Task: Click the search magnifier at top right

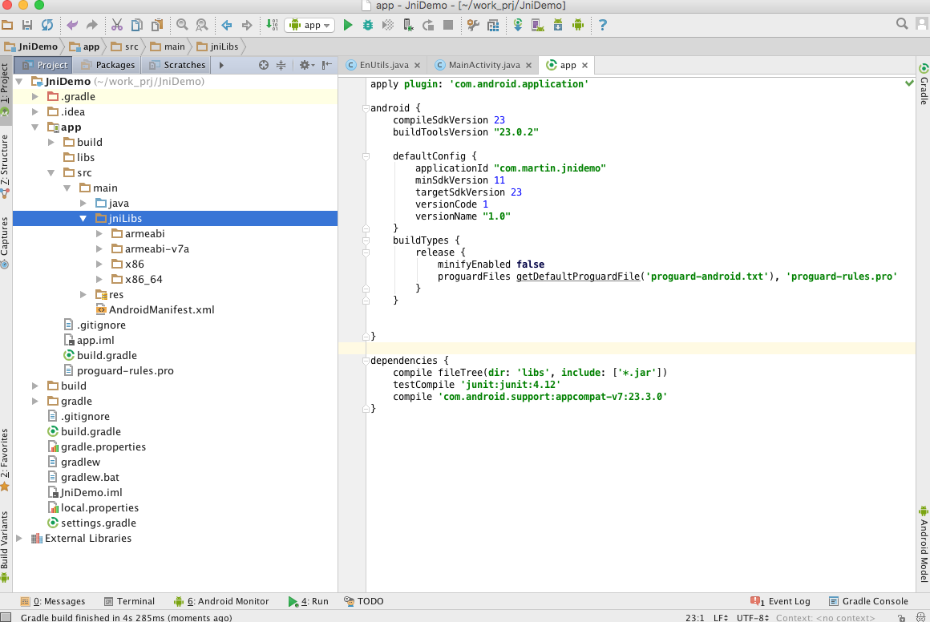Action: (x=903, y=25)
